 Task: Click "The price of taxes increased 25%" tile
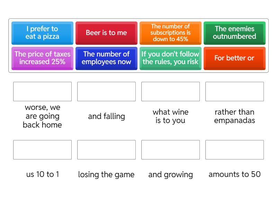[x=42, y=58]
